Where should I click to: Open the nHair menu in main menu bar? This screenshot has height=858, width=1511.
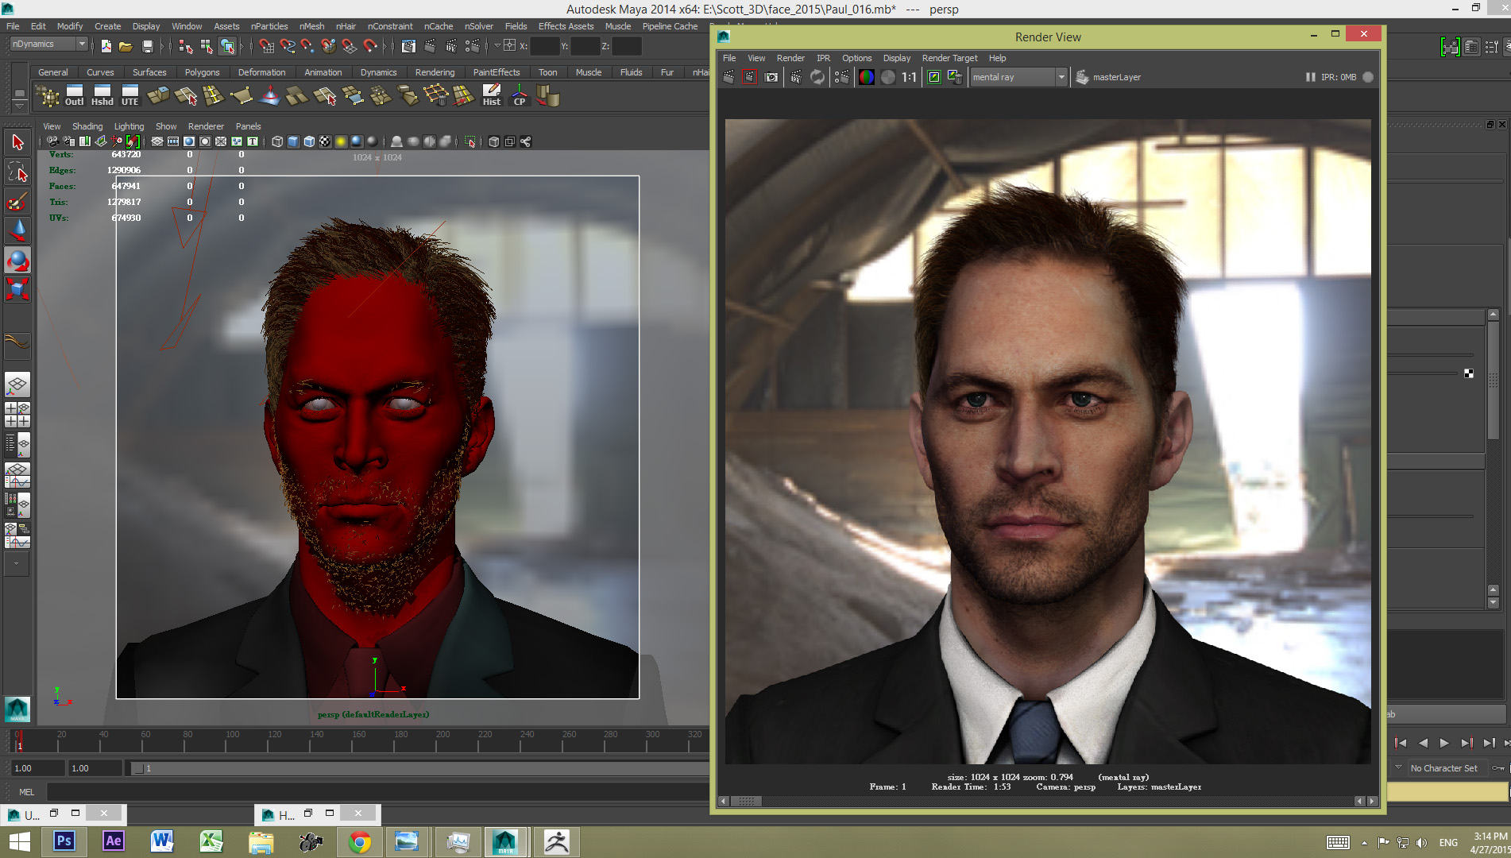point(346,26)
